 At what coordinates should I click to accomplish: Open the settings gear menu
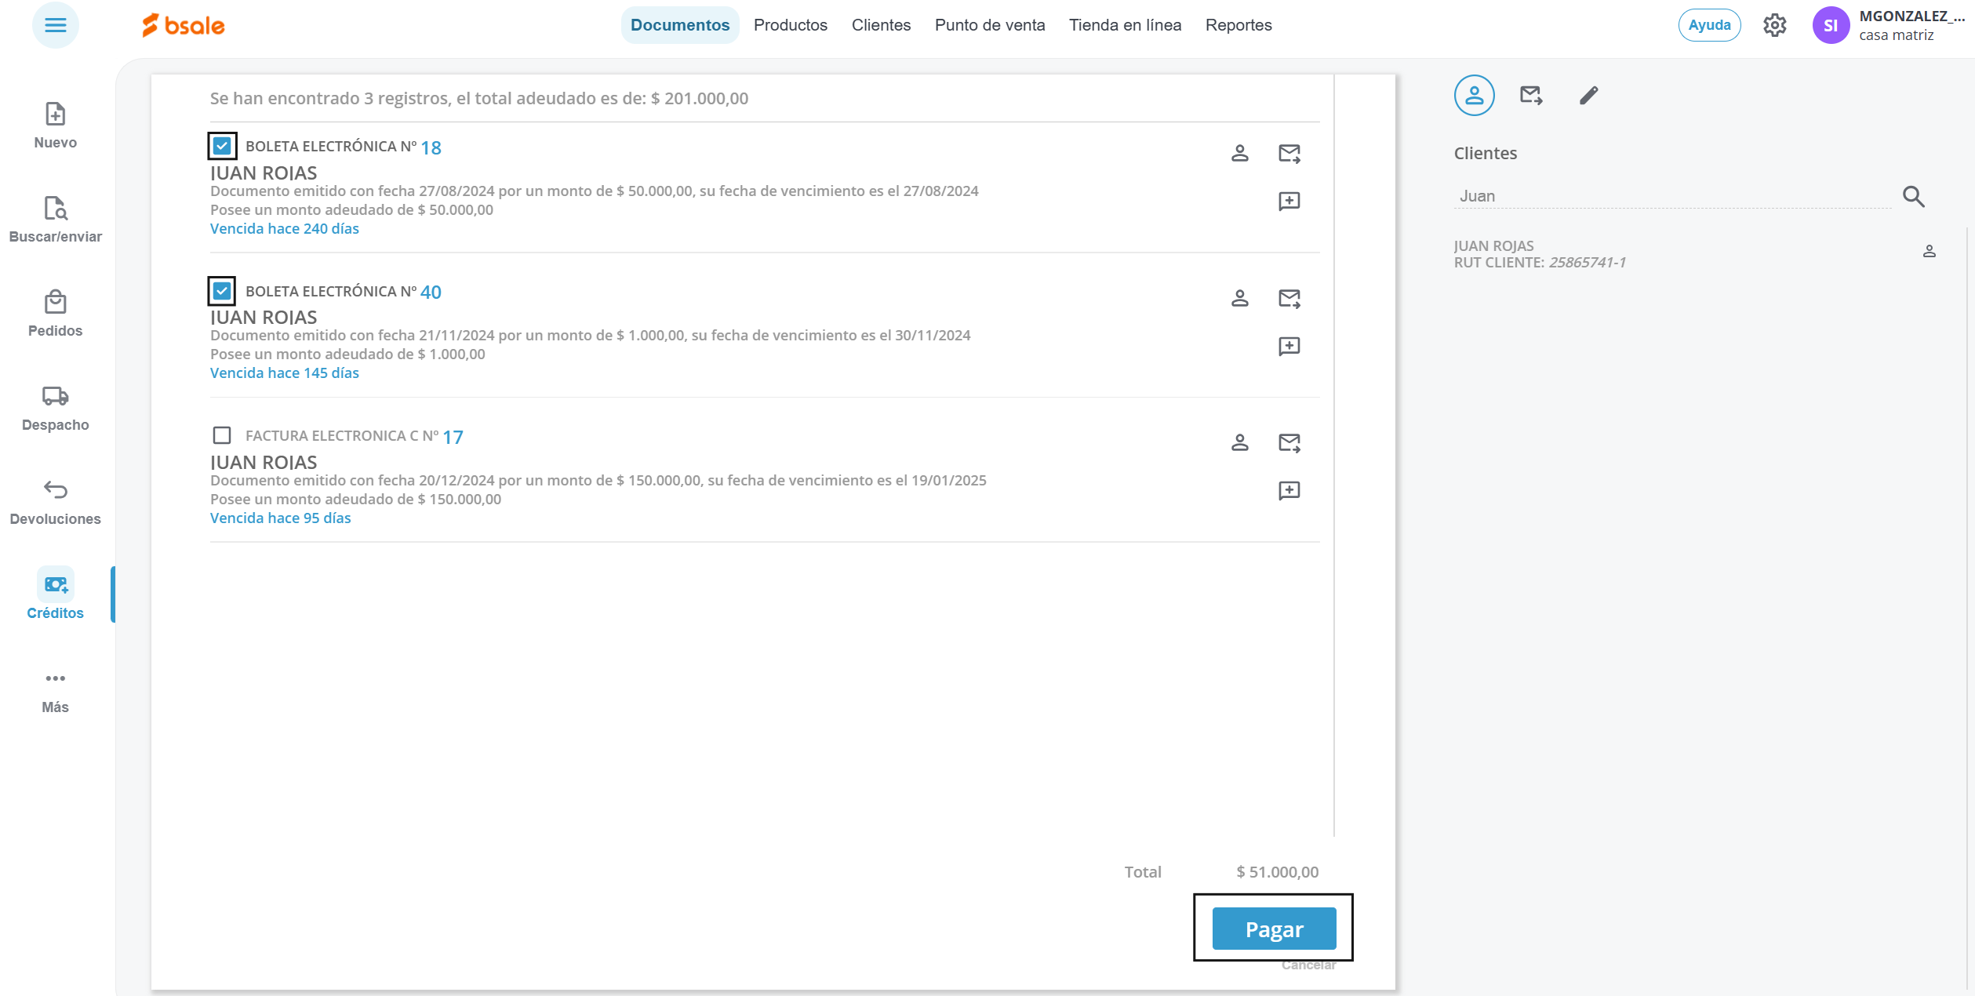point(1774,25)
